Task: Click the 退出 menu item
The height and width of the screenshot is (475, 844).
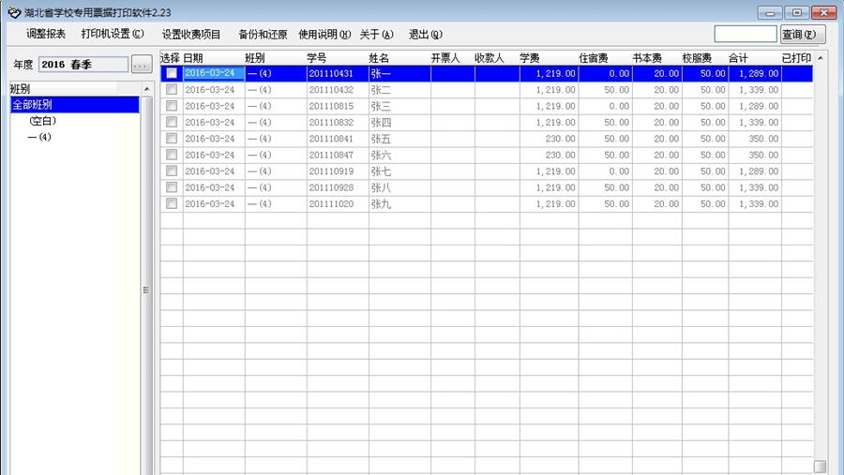Action: (425, 34)
